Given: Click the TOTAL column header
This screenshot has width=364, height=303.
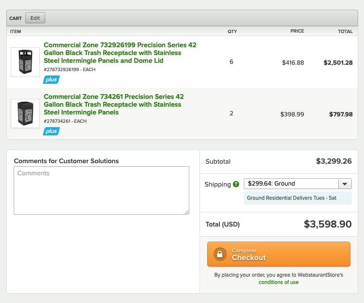Looking at the screenshot, I should coord(345,31).
